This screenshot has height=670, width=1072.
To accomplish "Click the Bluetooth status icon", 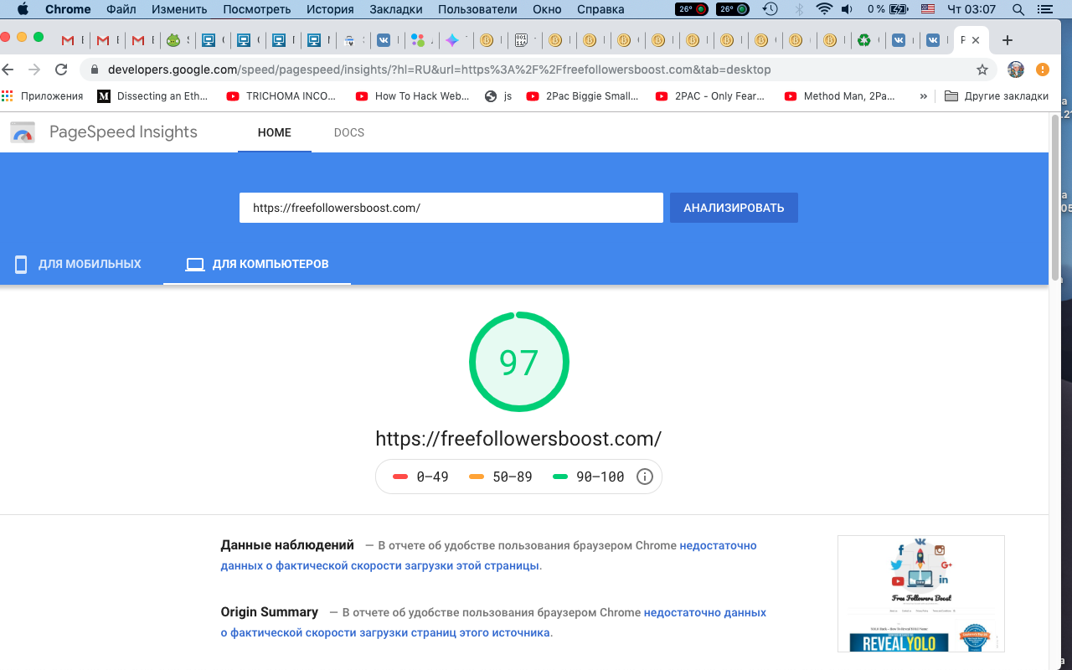I will coord(799,9).
